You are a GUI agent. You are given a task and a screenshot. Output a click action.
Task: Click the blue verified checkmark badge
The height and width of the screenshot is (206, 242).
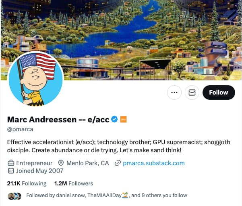[114, 119]
